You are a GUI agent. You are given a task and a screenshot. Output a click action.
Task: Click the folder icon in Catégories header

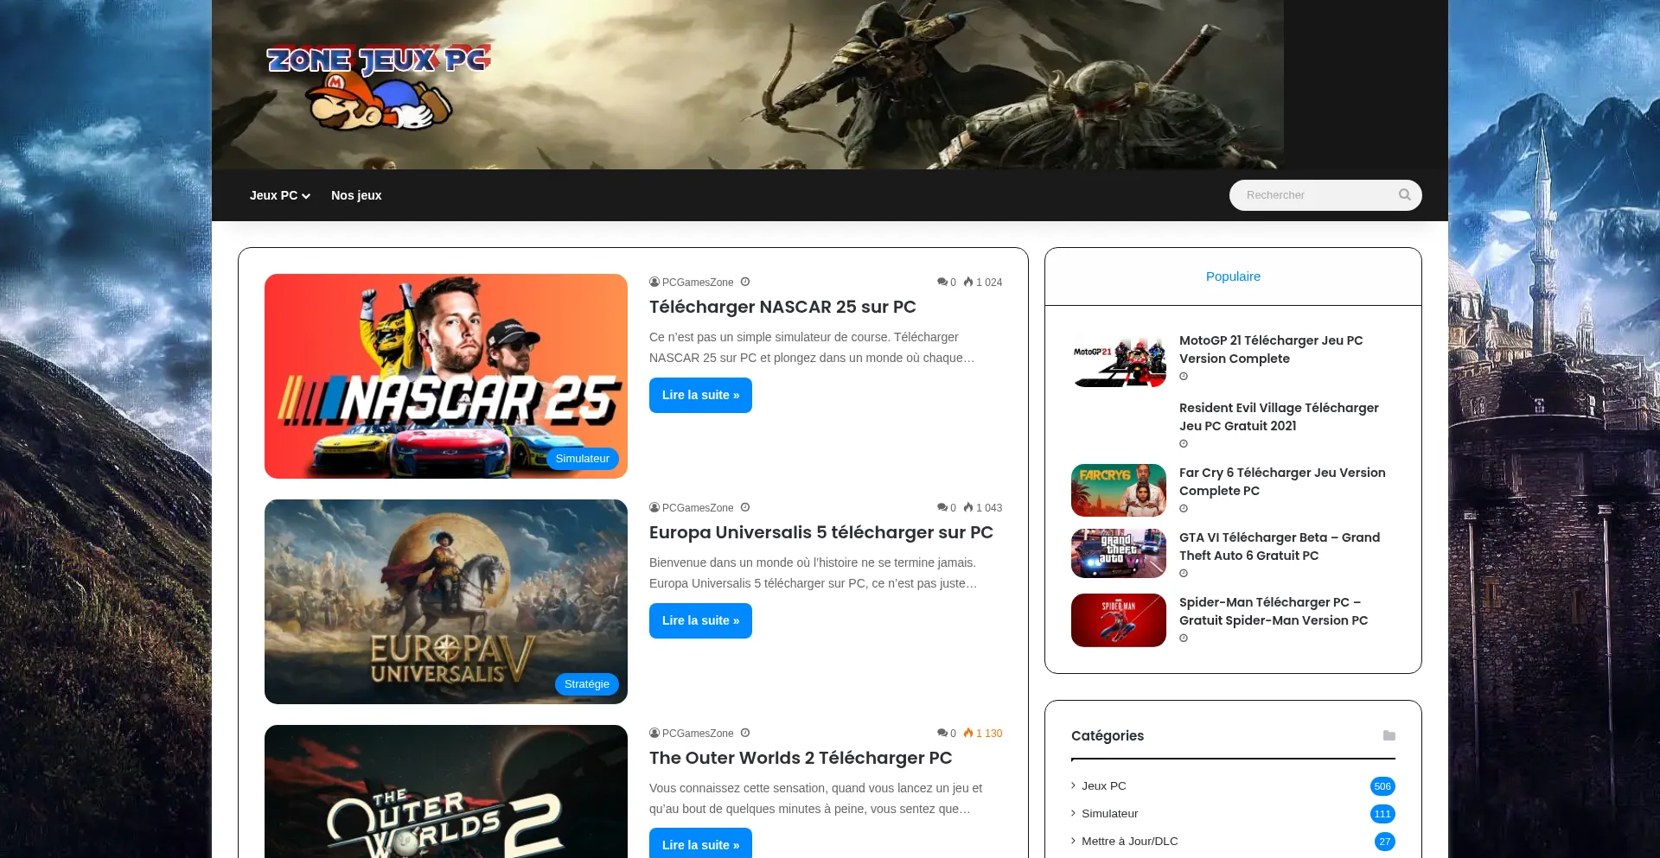[1389, 736]
